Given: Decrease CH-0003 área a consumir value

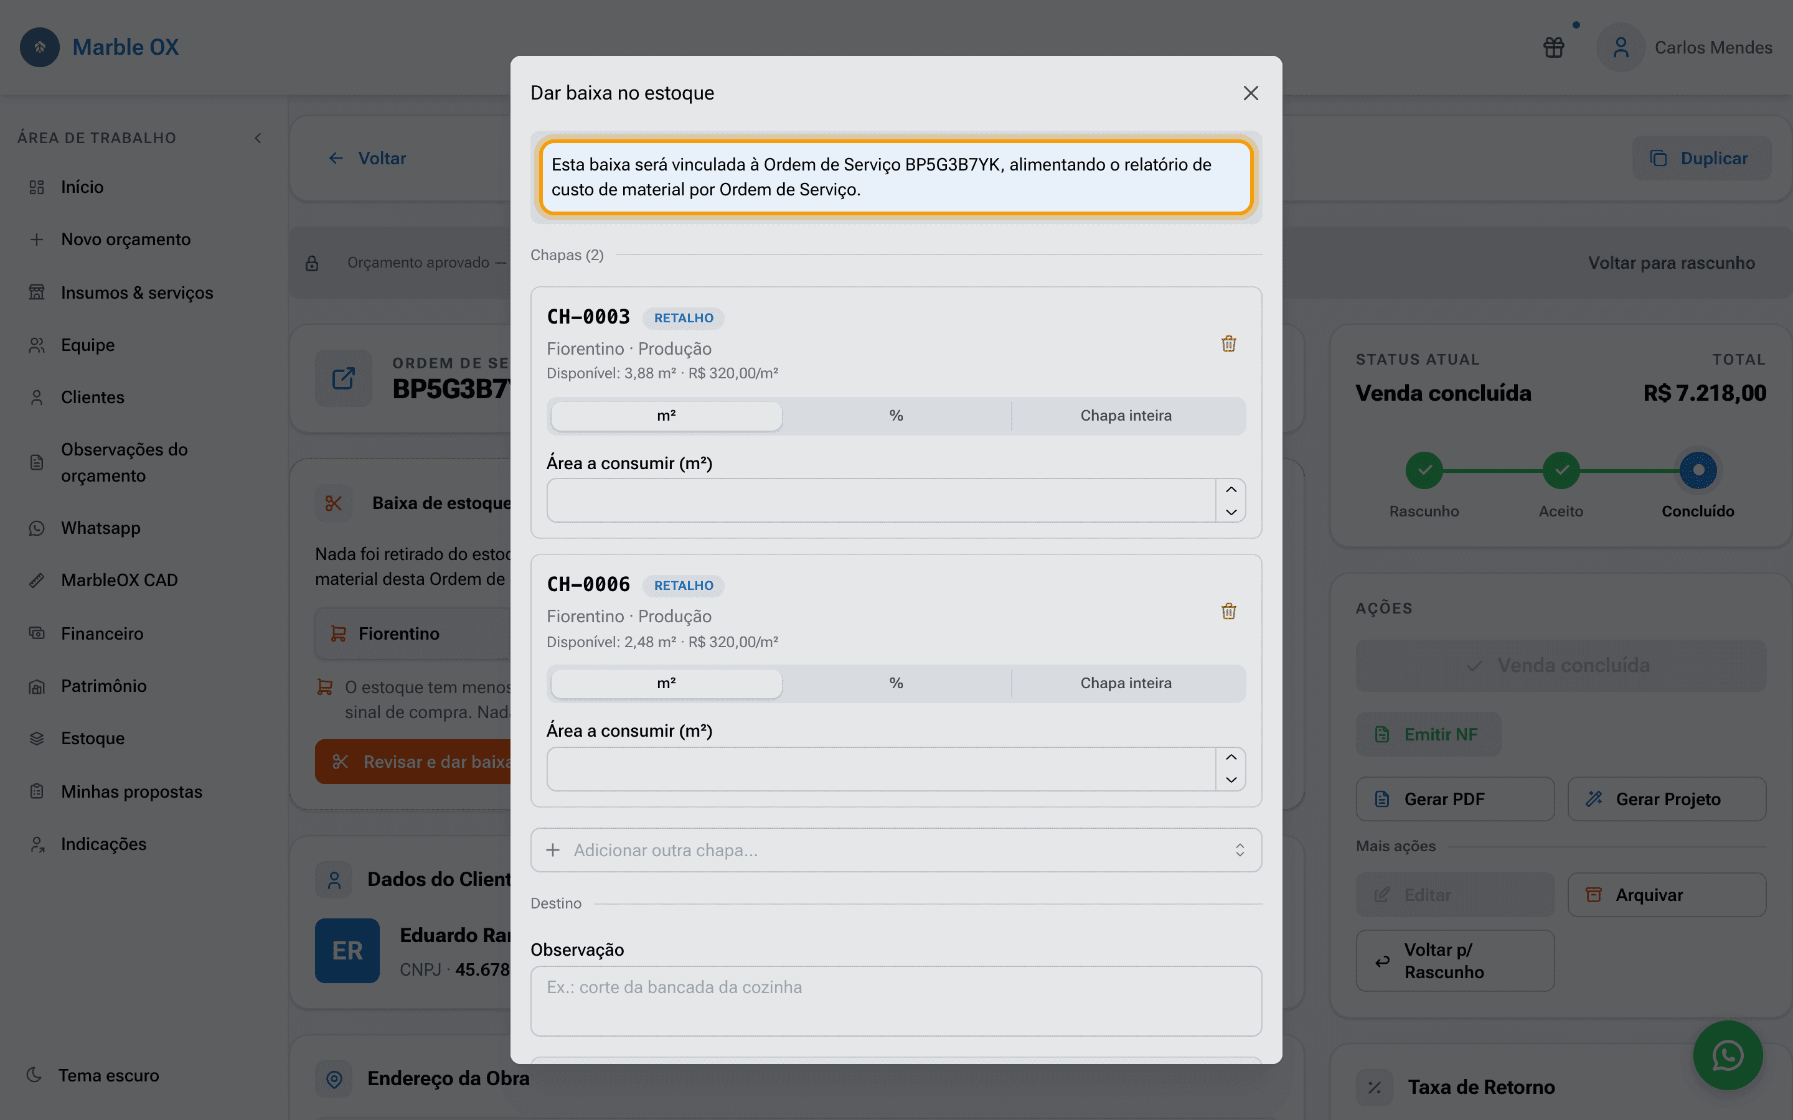Looking at the screenshot, I should coord(1231,512).
